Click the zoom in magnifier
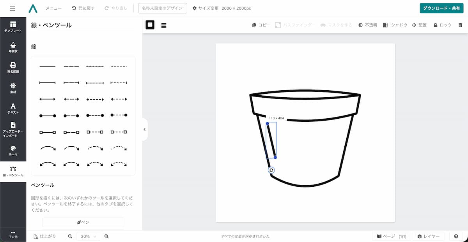 [106, 236]
